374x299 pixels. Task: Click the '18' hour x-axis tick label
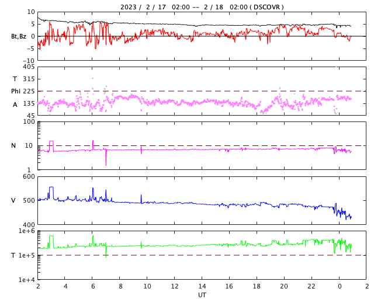point(257,286)
